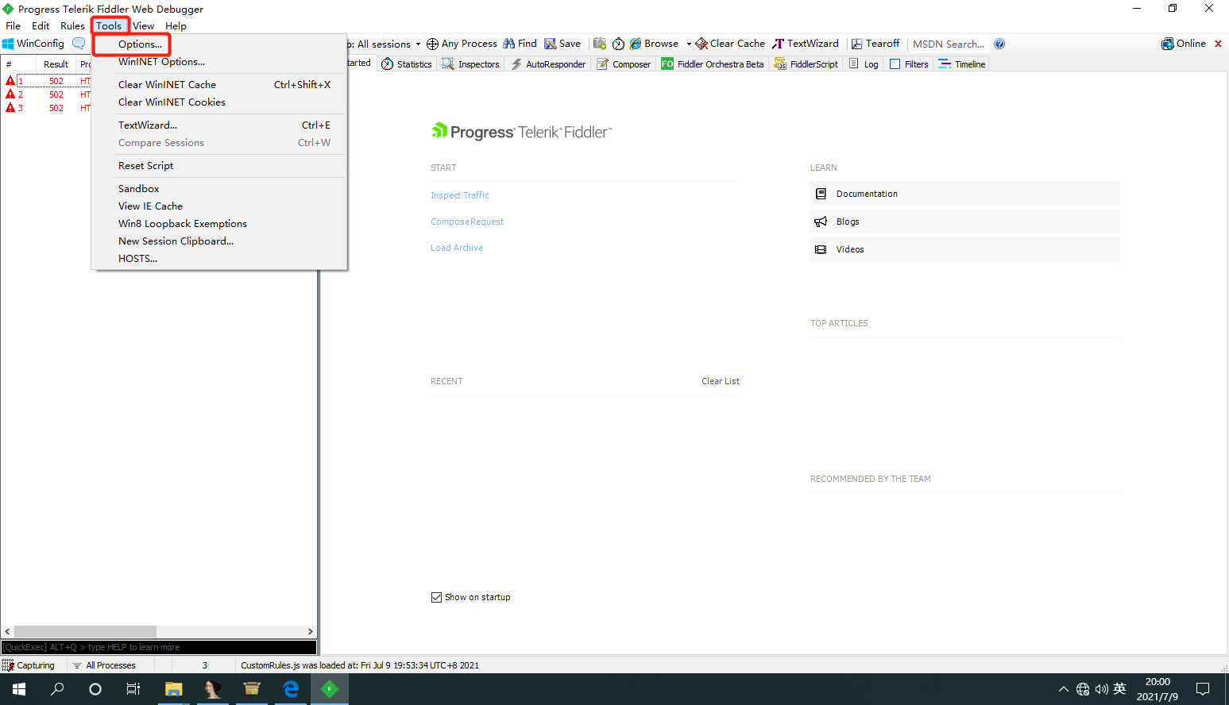Screen dimensions: 1229x705
Task: Switch to the Log tab
Action: 864,64
